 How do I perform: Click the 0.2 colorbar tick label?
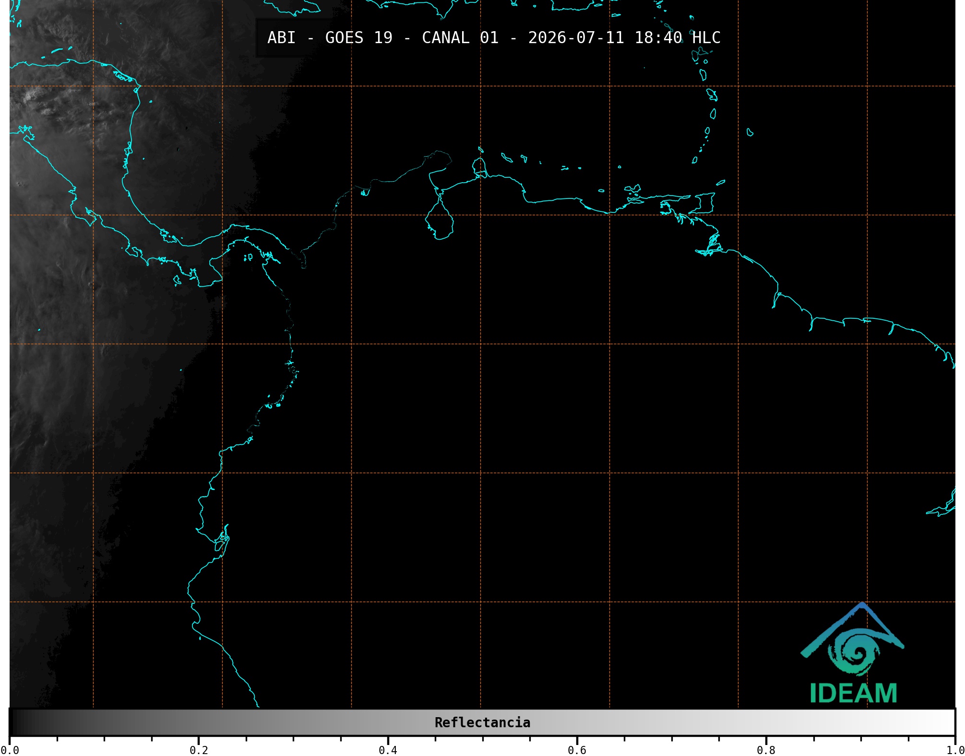pyautogui.click(x=199, y=750)
